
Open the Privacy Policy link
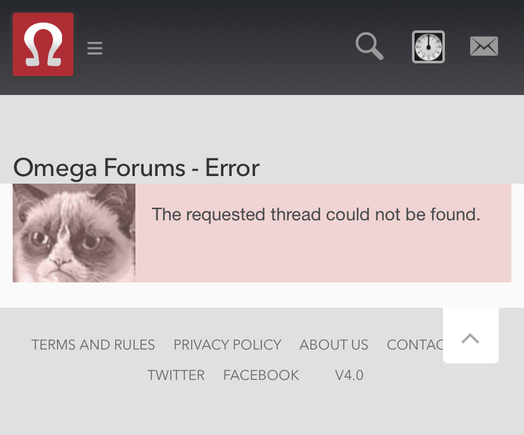click(227, 344)
